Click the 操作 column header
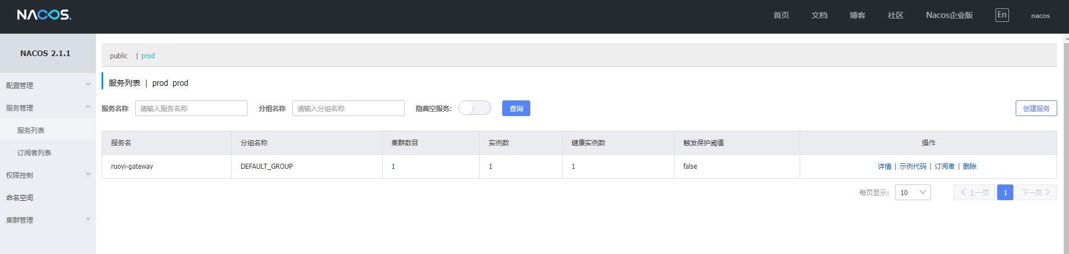Viewport: 1069px width, 254px height. click(x=928, y=143)
